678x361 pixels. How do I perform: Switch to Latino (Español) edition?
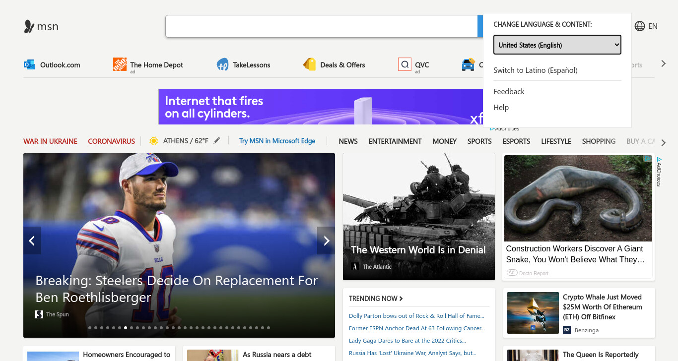tap(536, 70)
